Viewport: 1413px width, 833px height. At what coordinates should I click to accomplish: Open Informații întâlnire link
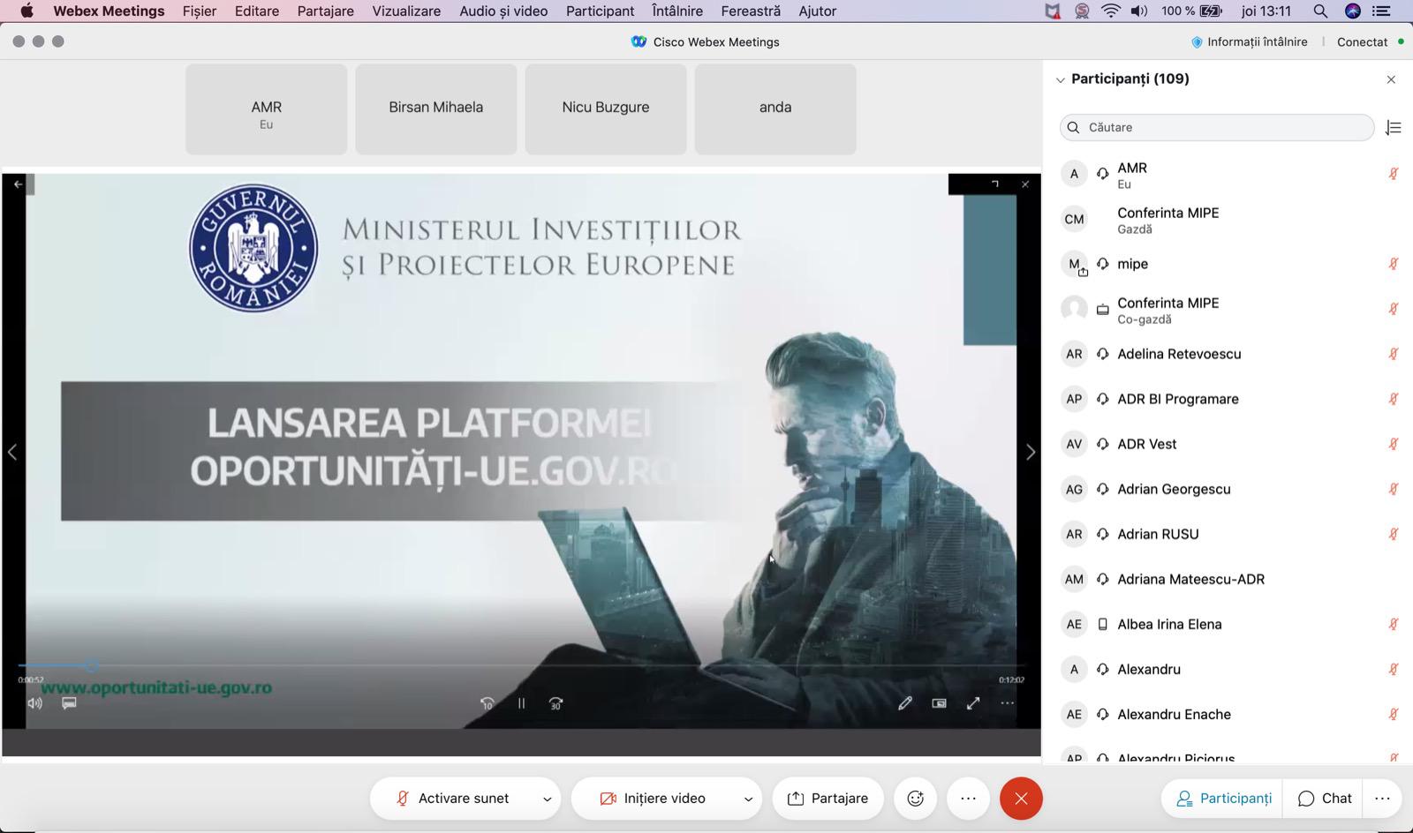click(x=1249, y=41)
